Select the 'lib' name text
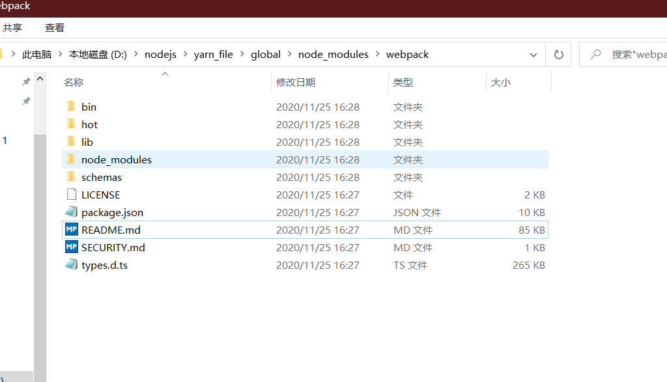 coord(87,142)
